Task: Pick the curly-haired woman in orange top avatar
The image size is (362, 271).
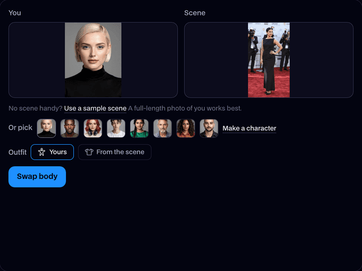Action: [186, 128]
